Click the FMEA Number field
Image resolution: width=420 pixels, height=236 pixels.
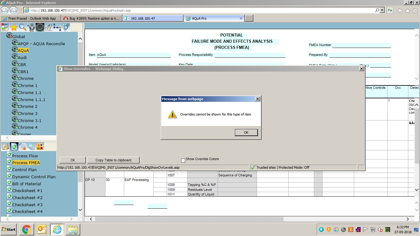362,45
